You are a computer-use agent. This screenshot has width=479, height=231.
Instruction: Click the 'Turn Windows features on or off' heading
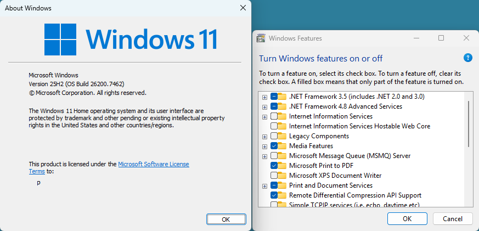coord(321,58)
